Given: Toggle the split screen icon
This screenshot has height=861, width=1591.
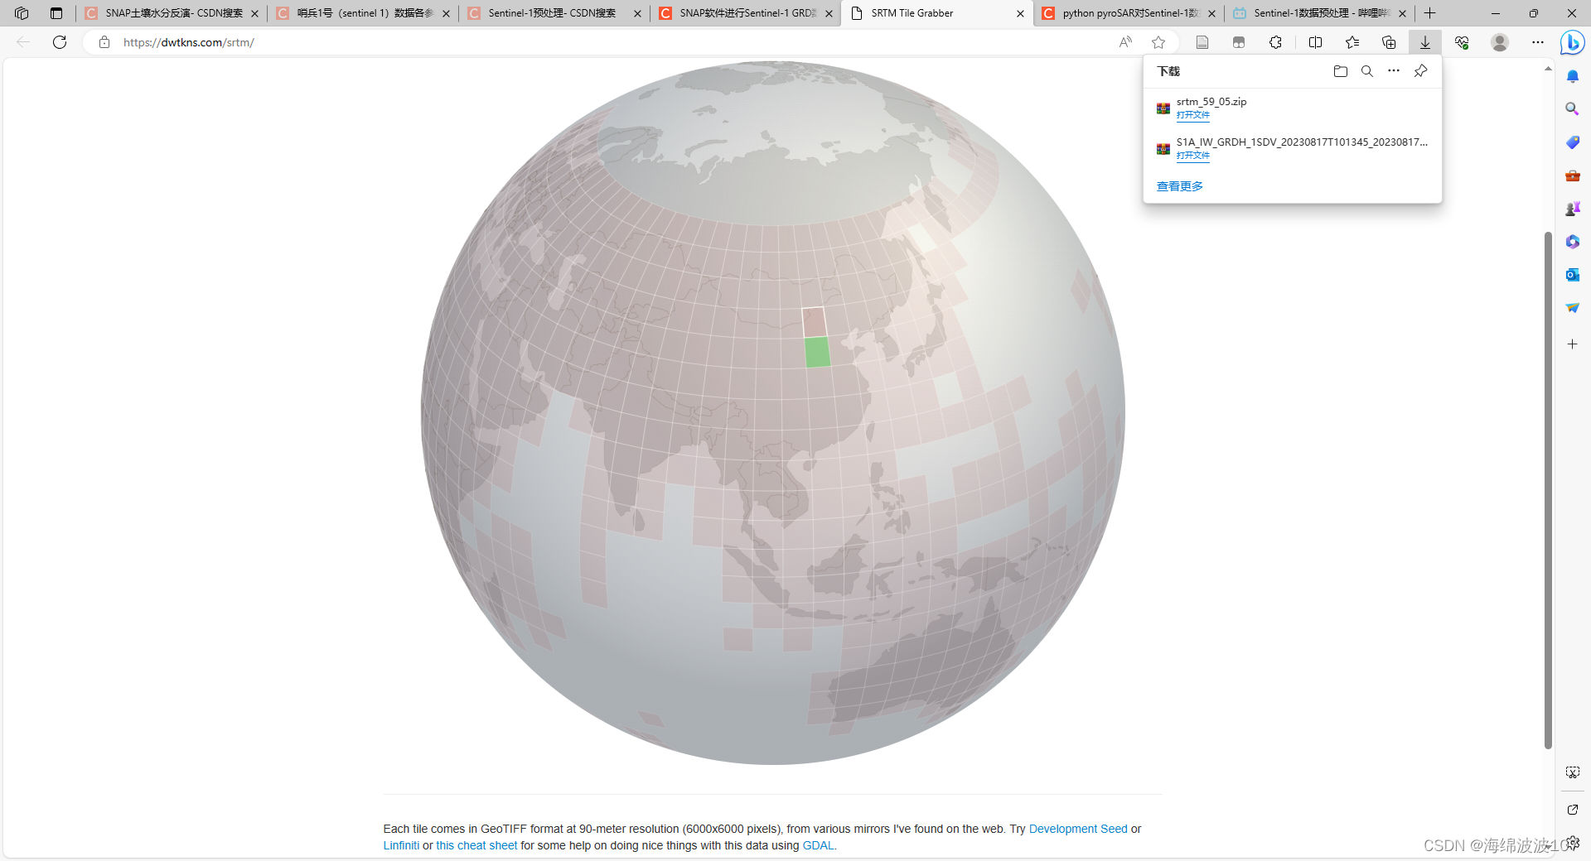Looking at the screenshot, I should (1315, 42).
